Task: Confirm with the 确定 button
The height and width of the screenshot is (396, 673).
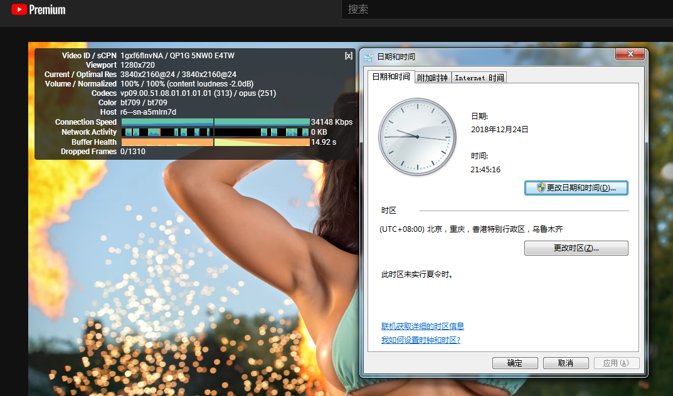Action: pos(514,363)
